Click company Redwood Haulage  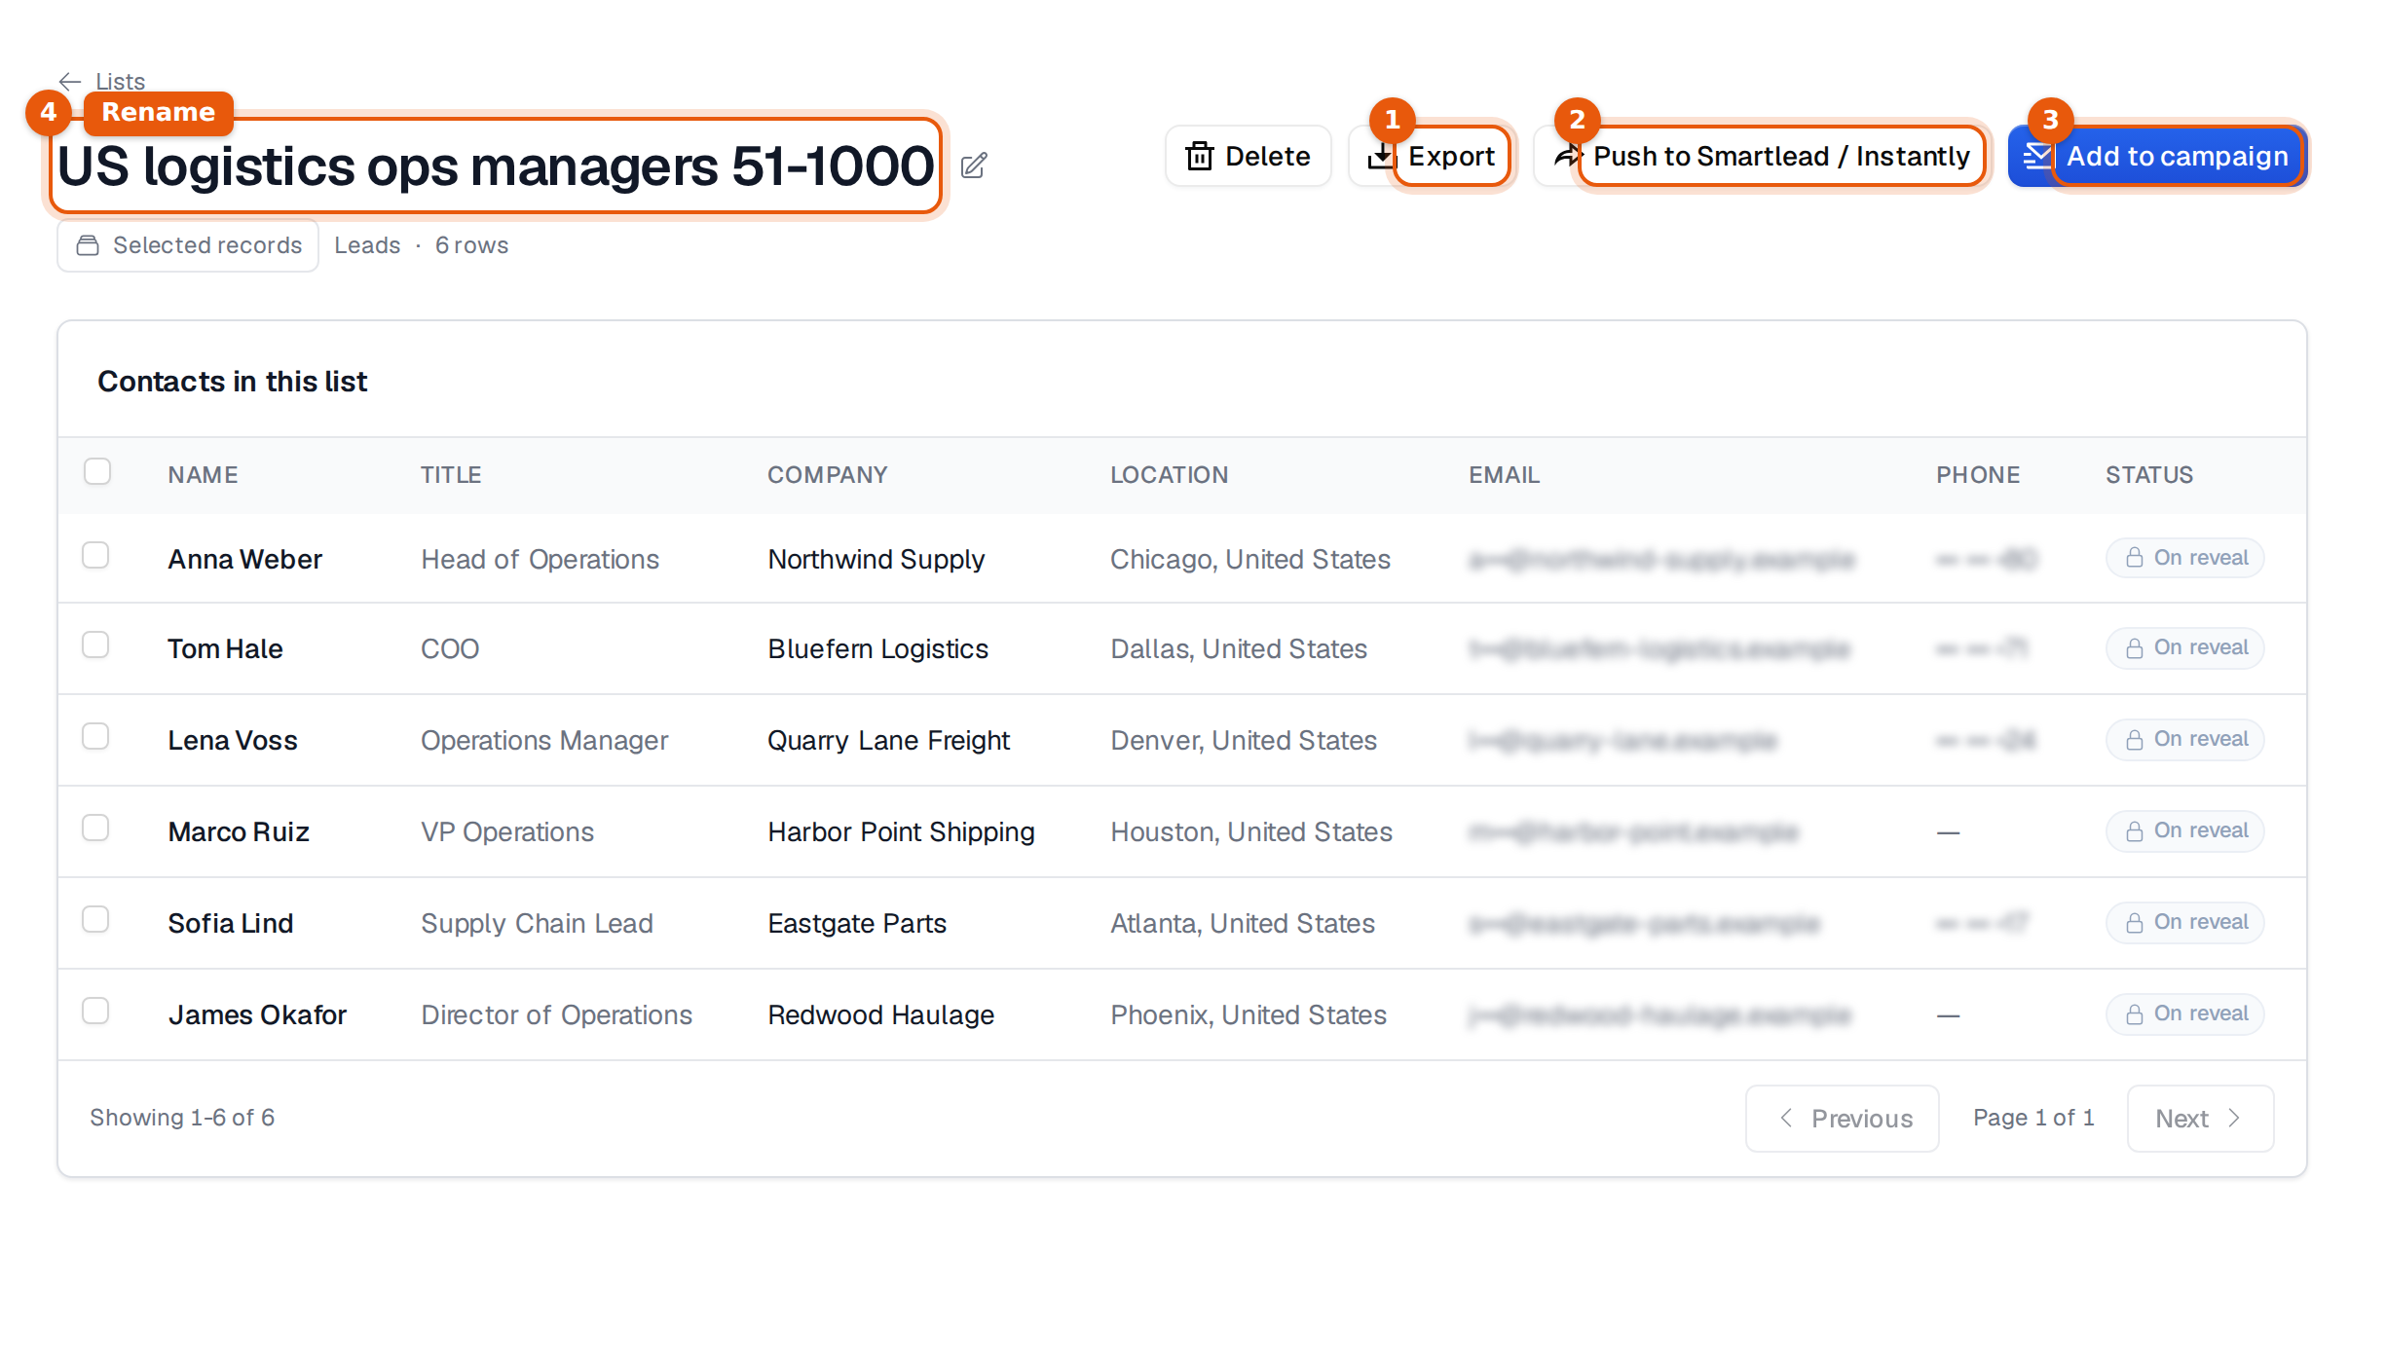(880, 1014)
